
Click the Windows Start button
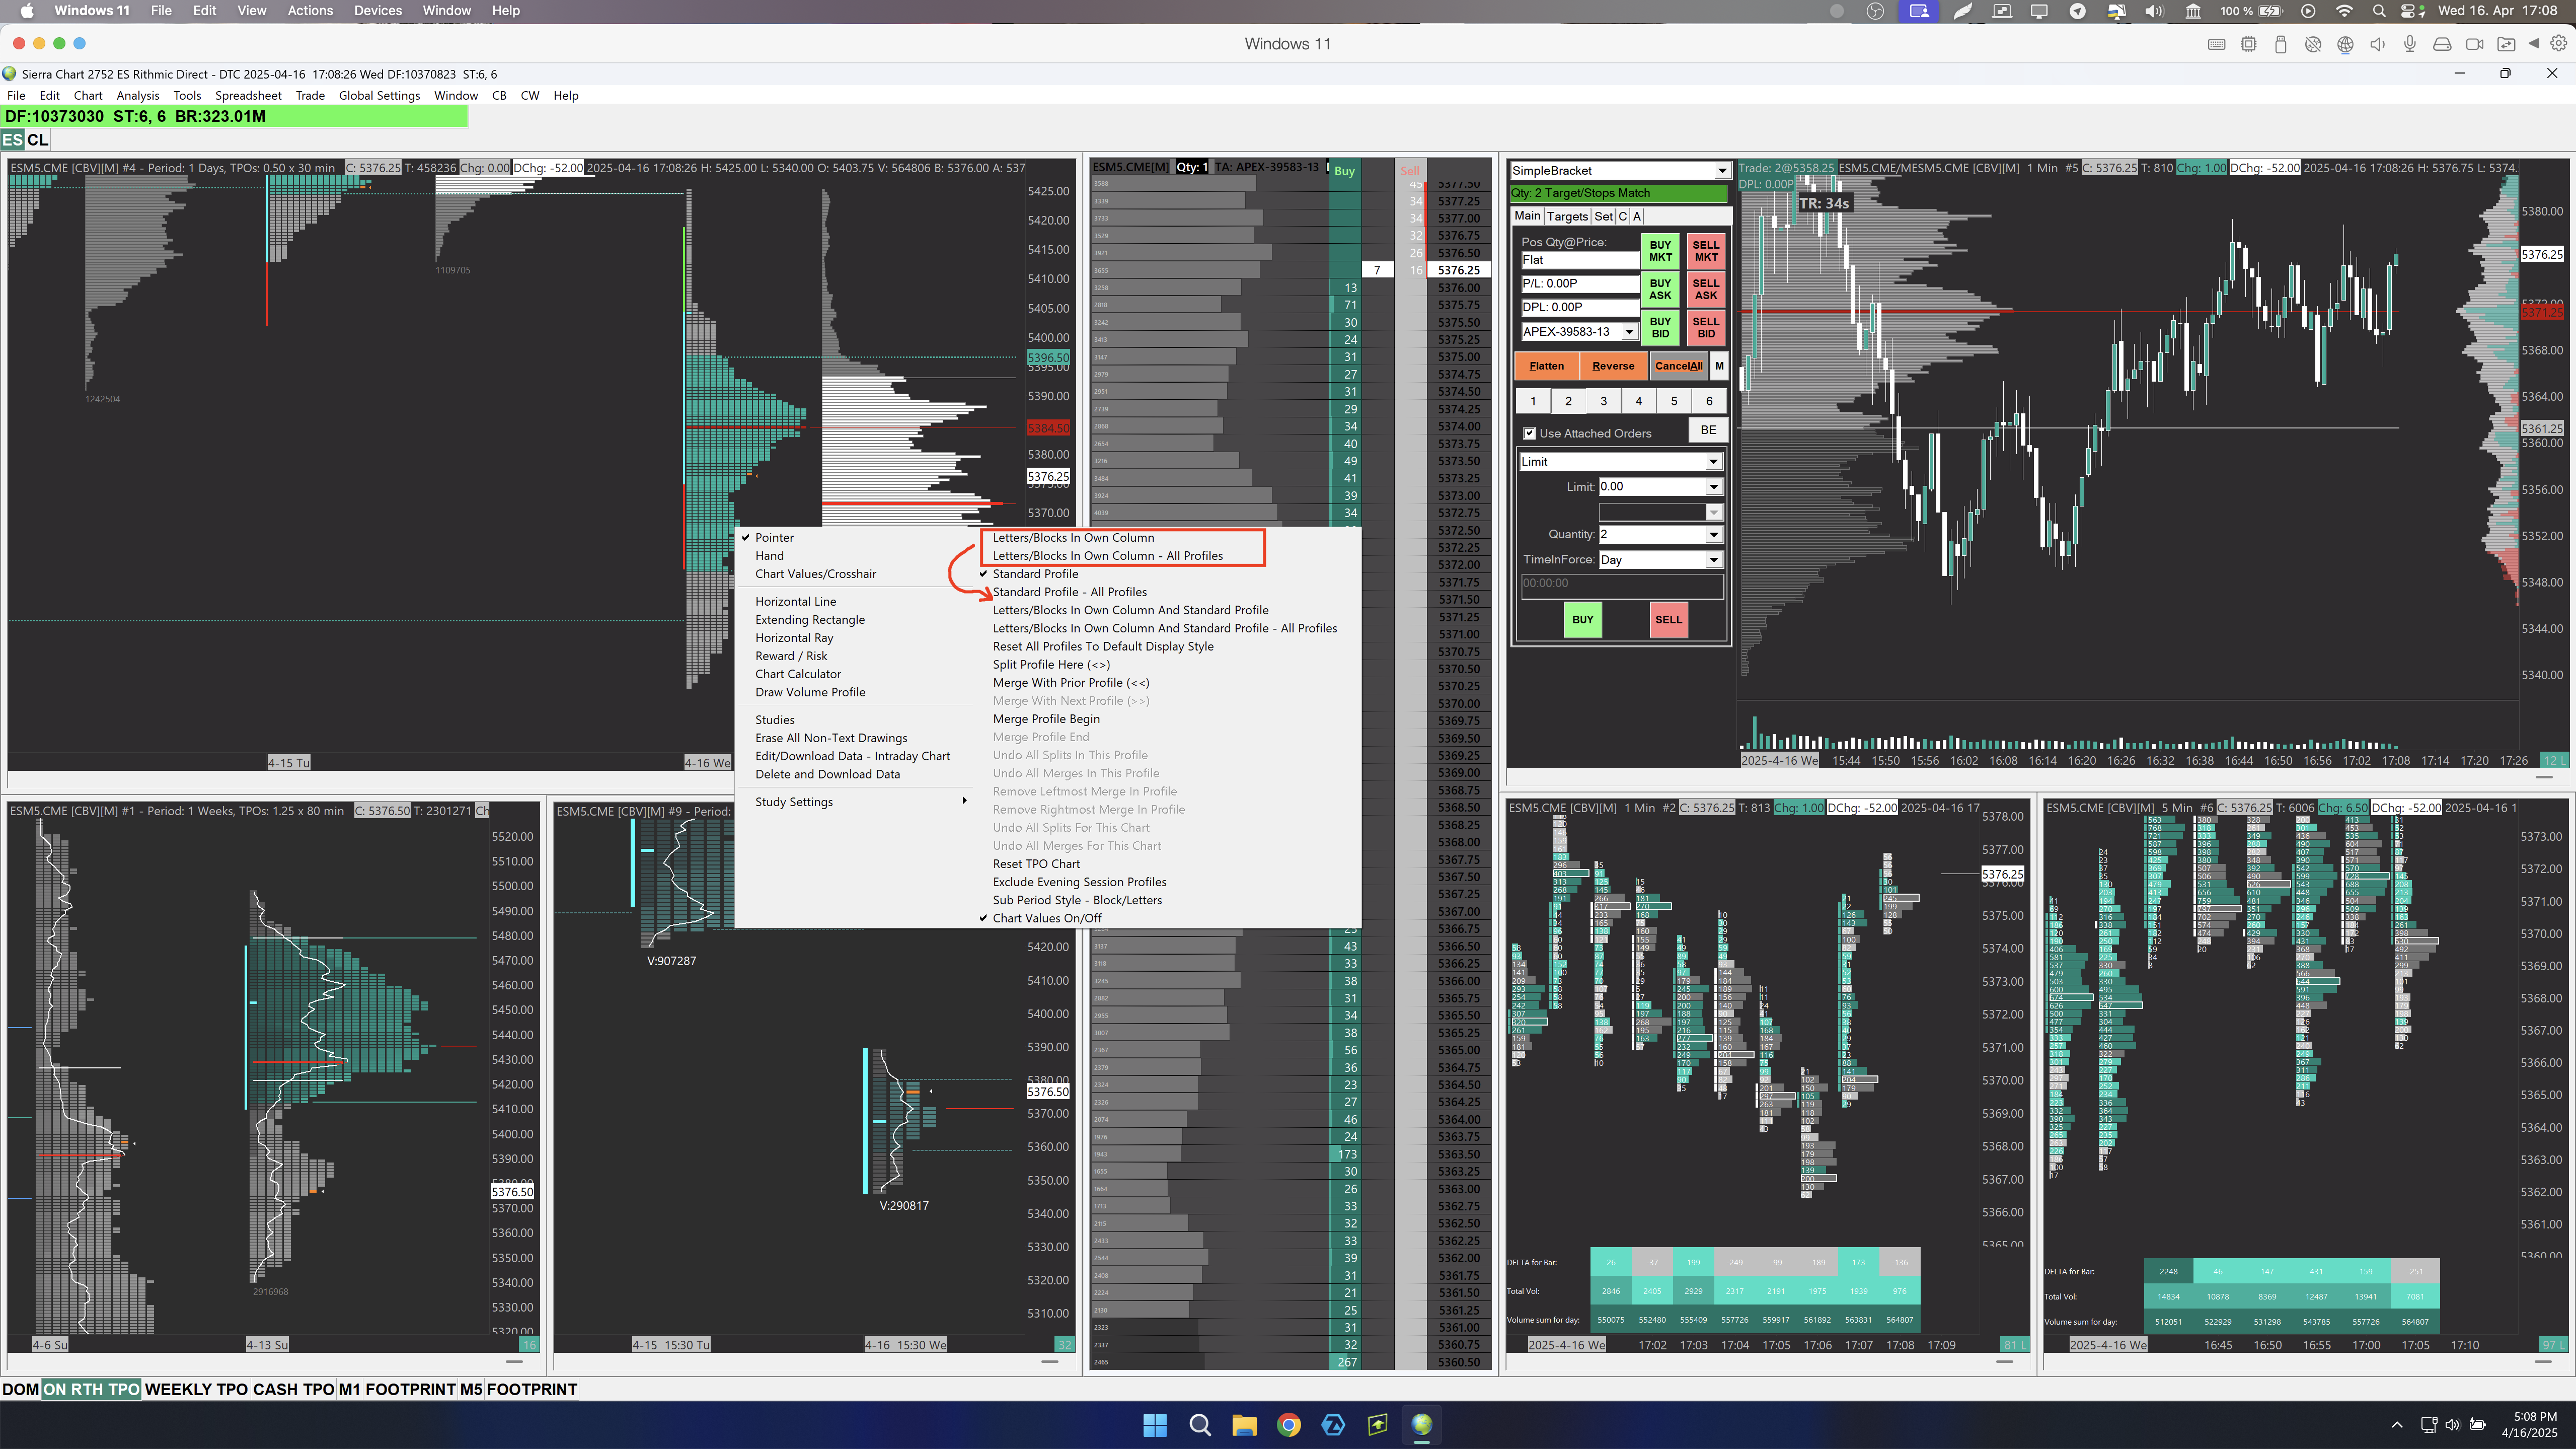click(x=1155, y=1425)
